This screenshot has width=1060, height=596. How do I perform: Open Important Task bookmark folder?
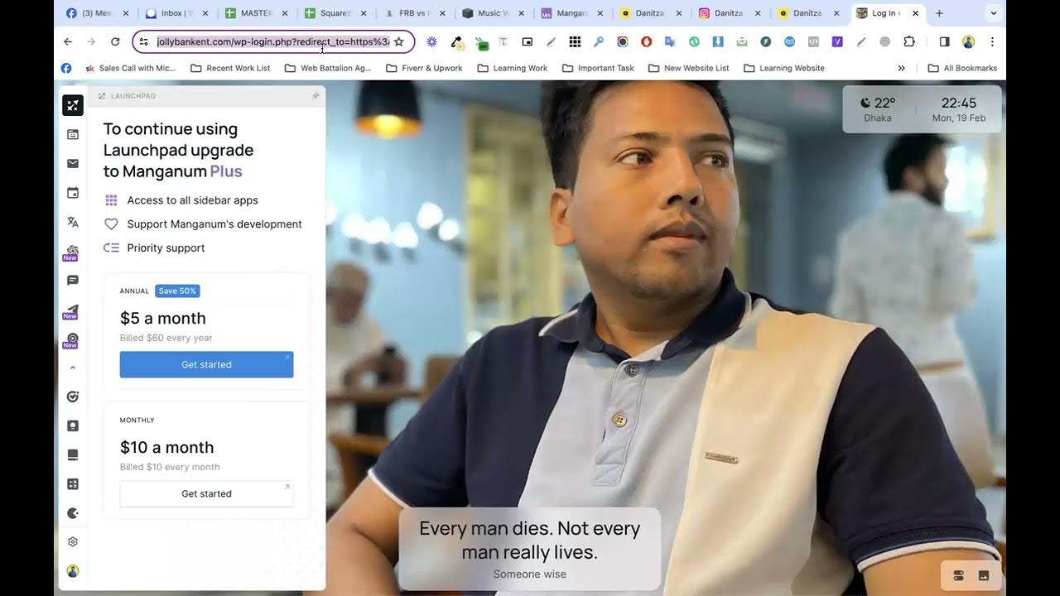click(598, 68)
